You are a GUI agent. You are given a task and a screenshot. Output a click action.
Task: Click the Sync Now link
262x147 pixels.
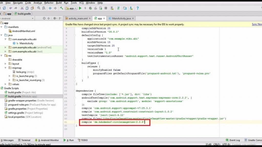(257, 24)
